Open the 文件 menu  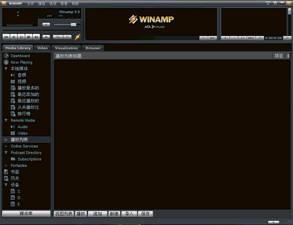[31, 4]
